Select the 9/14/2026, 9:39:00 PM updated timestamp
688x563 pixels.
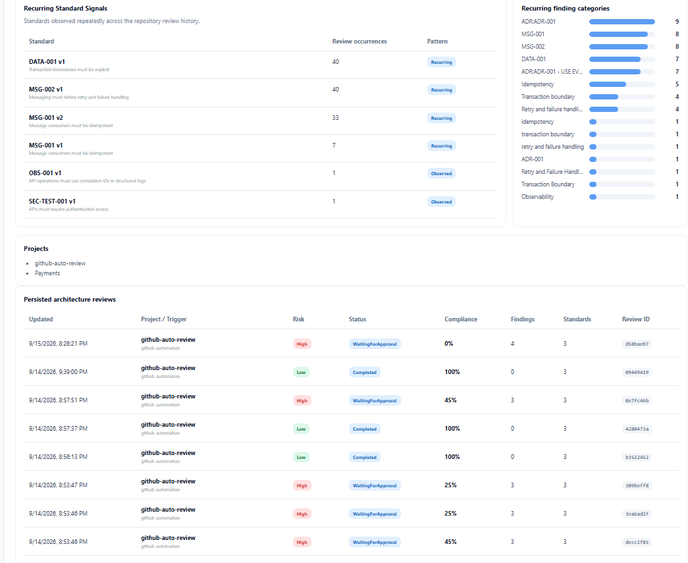pos(58,372)
